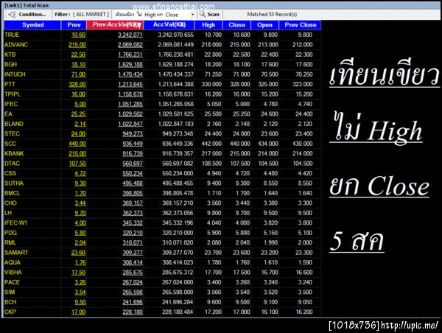Select the TPIPL symbol row
The height and width of the screenshot is (333, 442).
tap(162, 94)
